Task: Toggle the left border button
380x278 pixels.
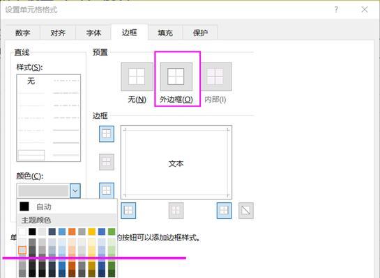Action: pos(128,211)
